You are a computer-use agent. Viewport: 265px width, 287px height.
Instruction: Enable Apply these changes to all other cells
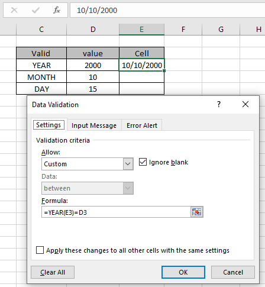[x=40, y=250]
